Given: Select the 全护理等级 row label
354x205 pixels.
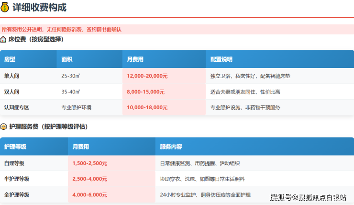Looking at the screenshot, I should [x=17, y=195].
